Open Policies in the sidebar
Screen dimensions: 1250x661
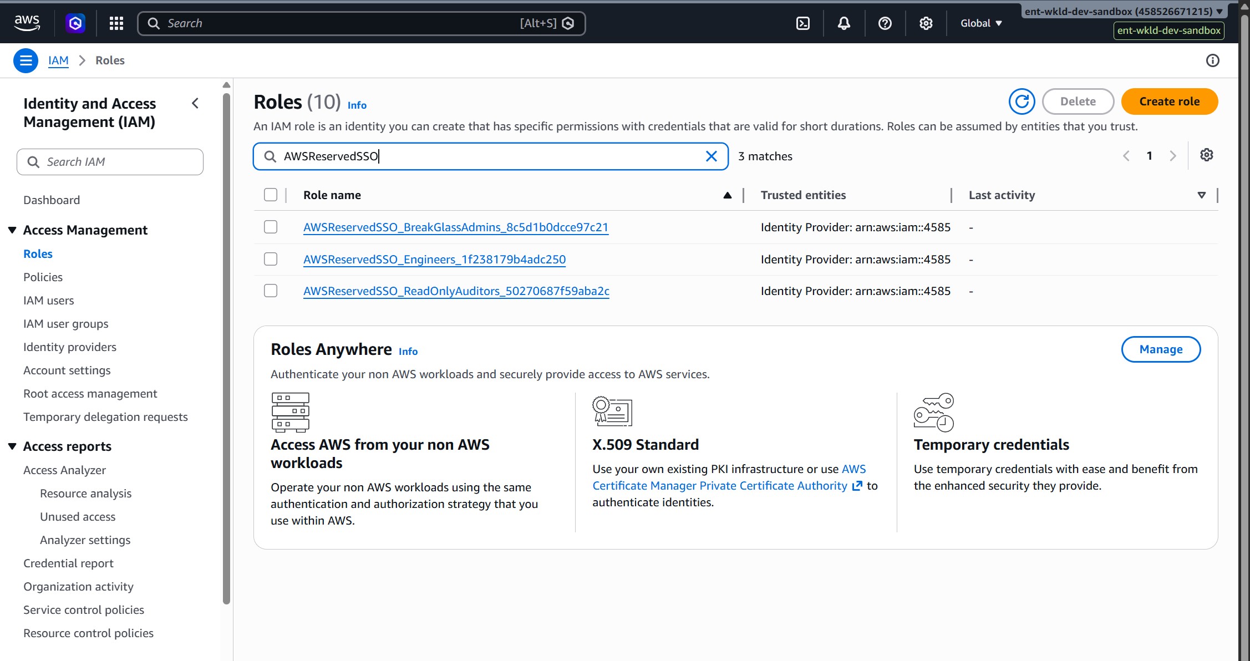pos(43,277)
